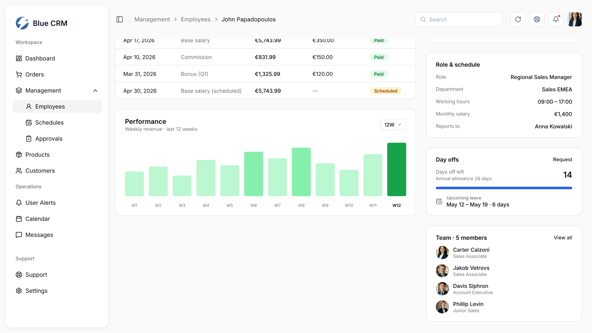Focus the Search input field
592x333 pixels.
pos(458,19)
